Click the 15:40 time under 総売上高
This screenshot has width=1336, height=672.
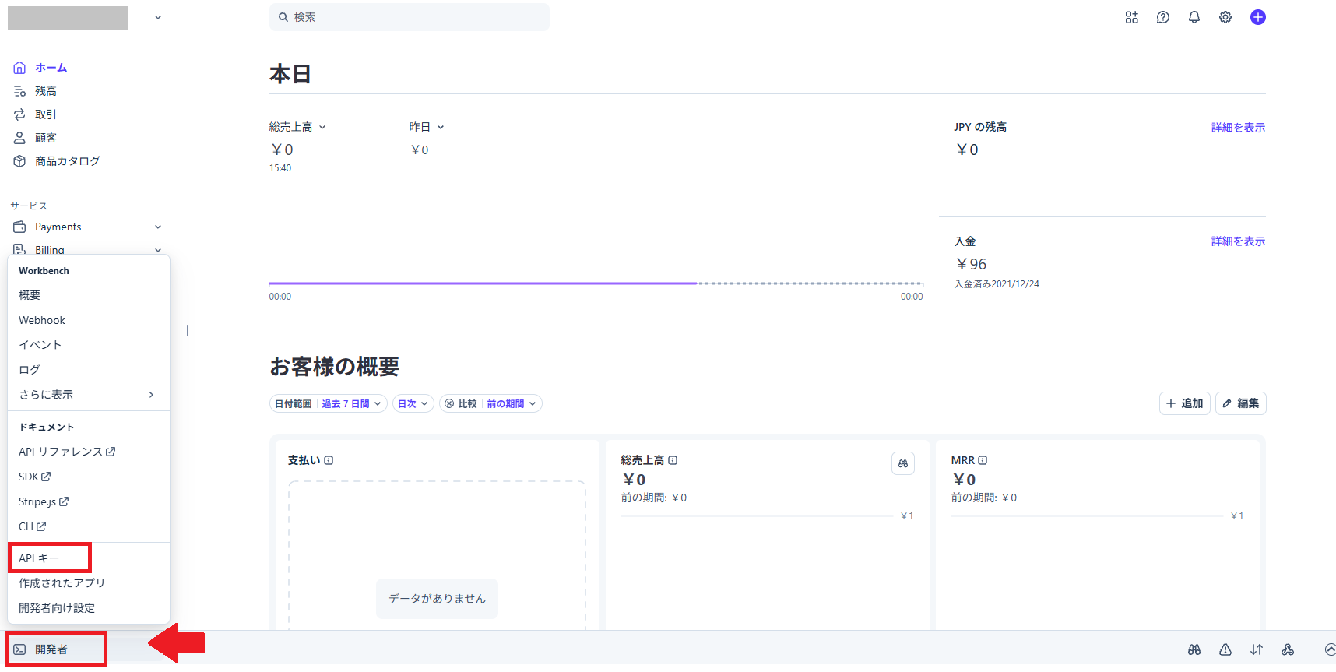coord(280,168)
